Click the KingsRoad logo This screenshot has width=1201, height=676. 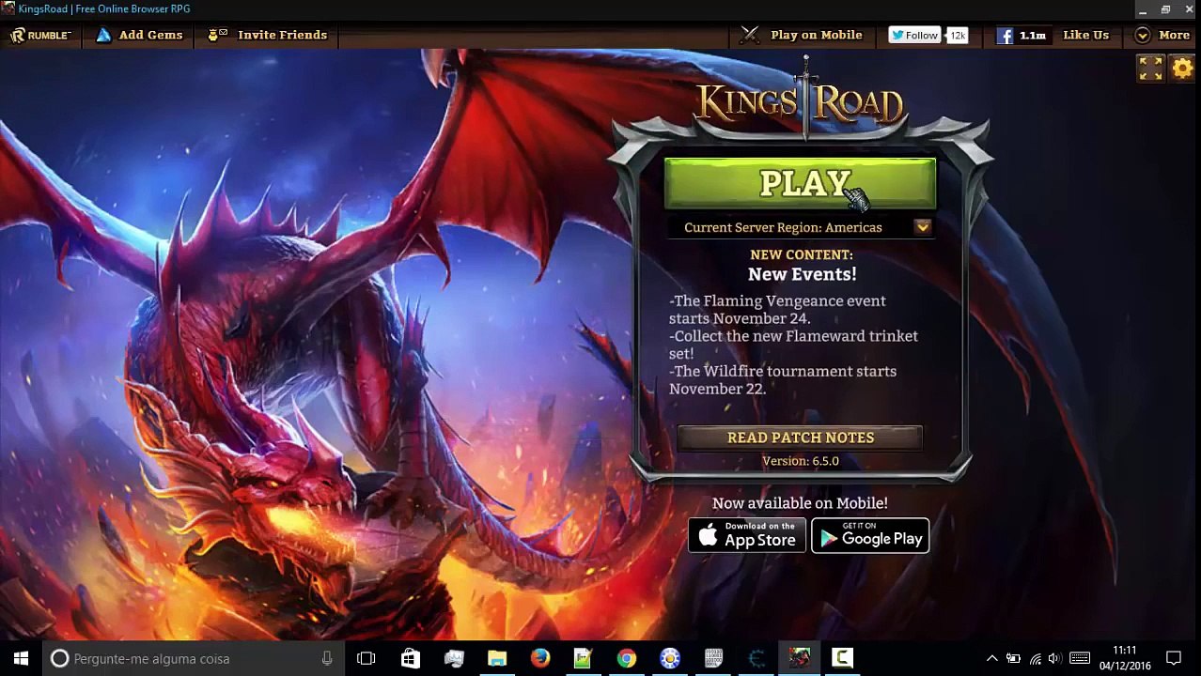click(x=800, y=101)
